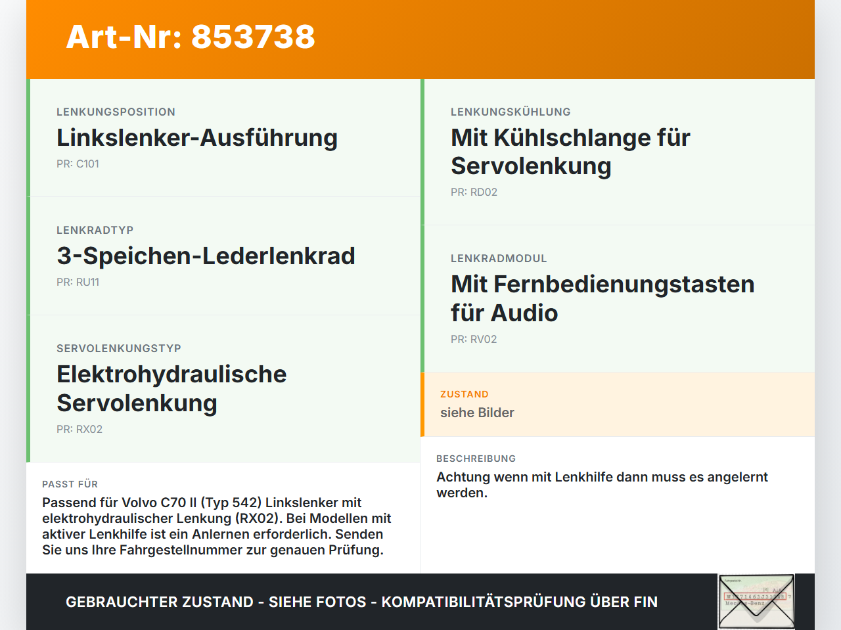
Task: Click the Lenkungsposition label
Action: [116, 112]
